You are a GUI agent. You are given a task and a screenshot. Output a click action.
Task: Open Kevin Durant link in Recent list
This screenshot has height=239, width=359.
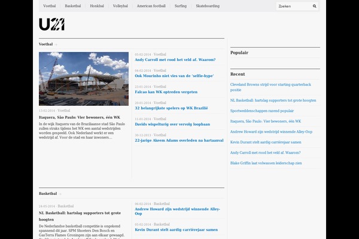(266, 142)
